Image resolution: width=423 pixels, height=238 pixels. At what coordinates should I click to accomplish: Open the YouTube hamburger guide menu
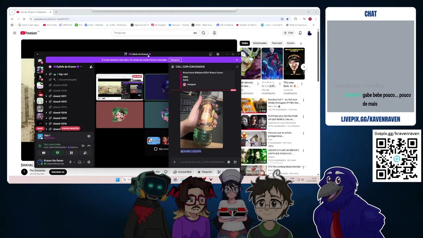15,33
